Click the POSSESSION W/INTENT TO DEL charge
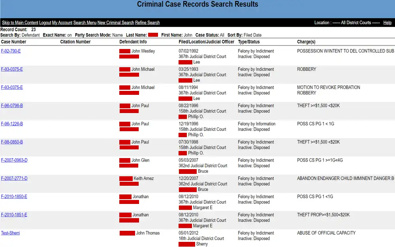The image size is (395, 247). 346,51
